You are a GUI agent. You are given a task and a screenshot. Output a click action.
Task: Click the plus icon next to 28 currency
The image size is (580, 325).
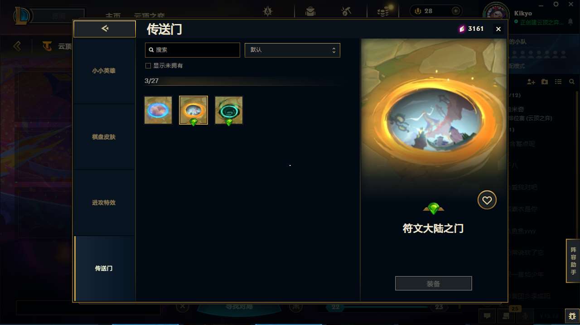click(455, 11)
